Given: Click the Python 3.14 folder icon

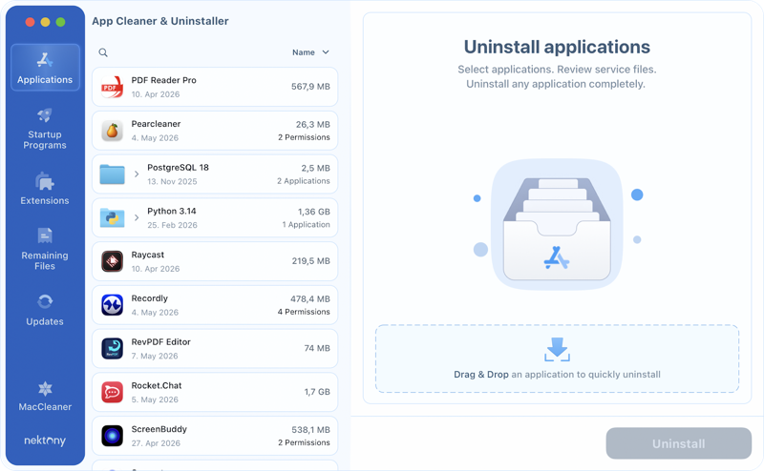Looking at the screenshot, I should 112,217.
